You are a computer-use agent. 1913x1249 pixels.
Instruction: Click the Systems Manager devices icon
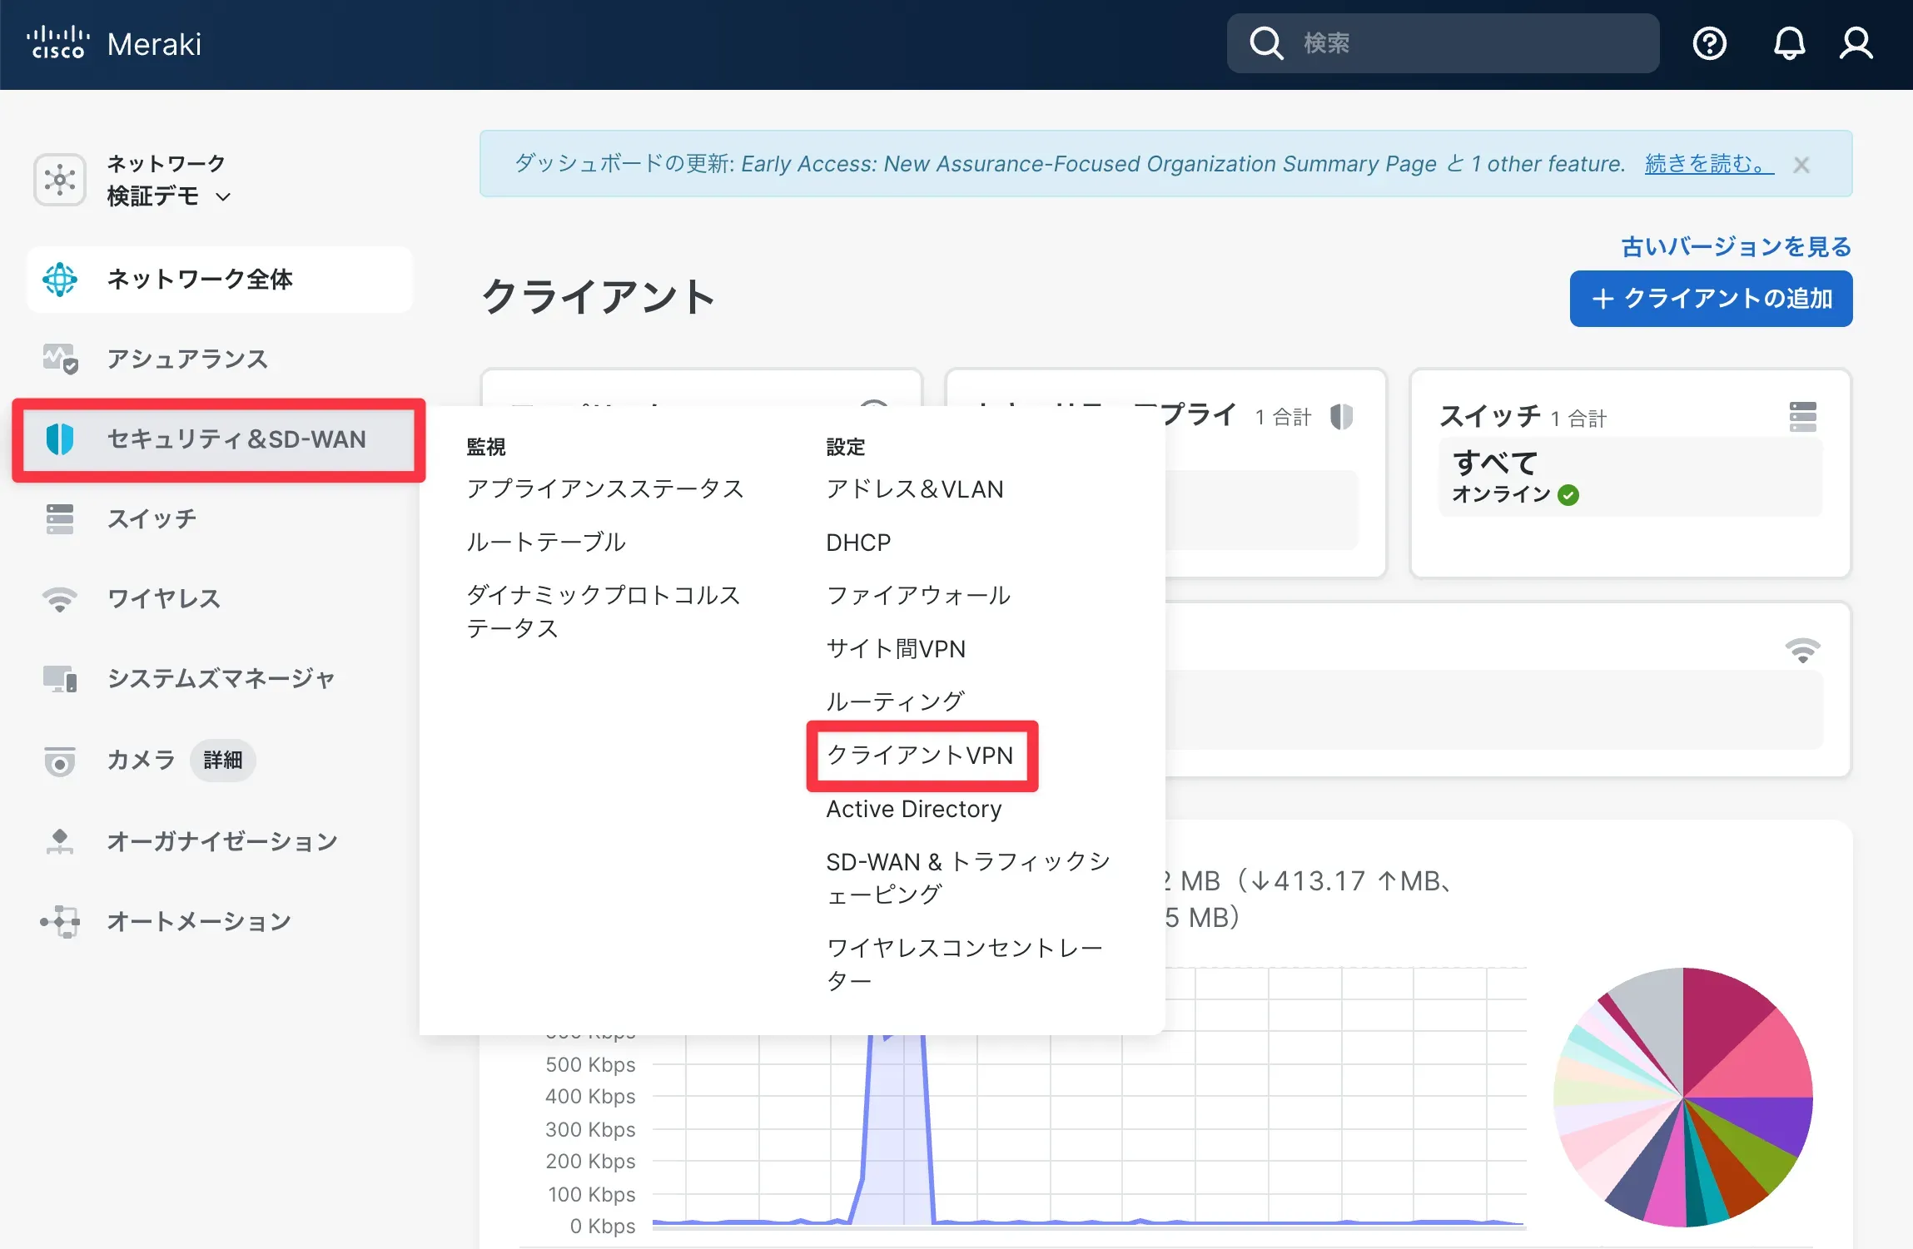[60, 678]
